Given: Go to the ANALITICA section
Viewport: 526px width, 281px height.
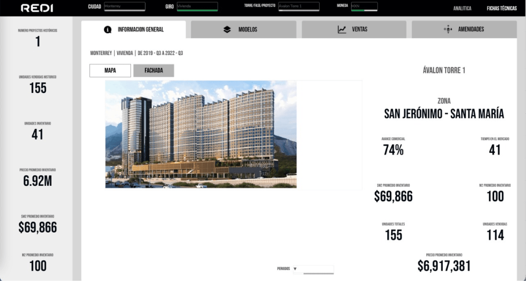Looking at the screenshot, I should pos(462,8).
